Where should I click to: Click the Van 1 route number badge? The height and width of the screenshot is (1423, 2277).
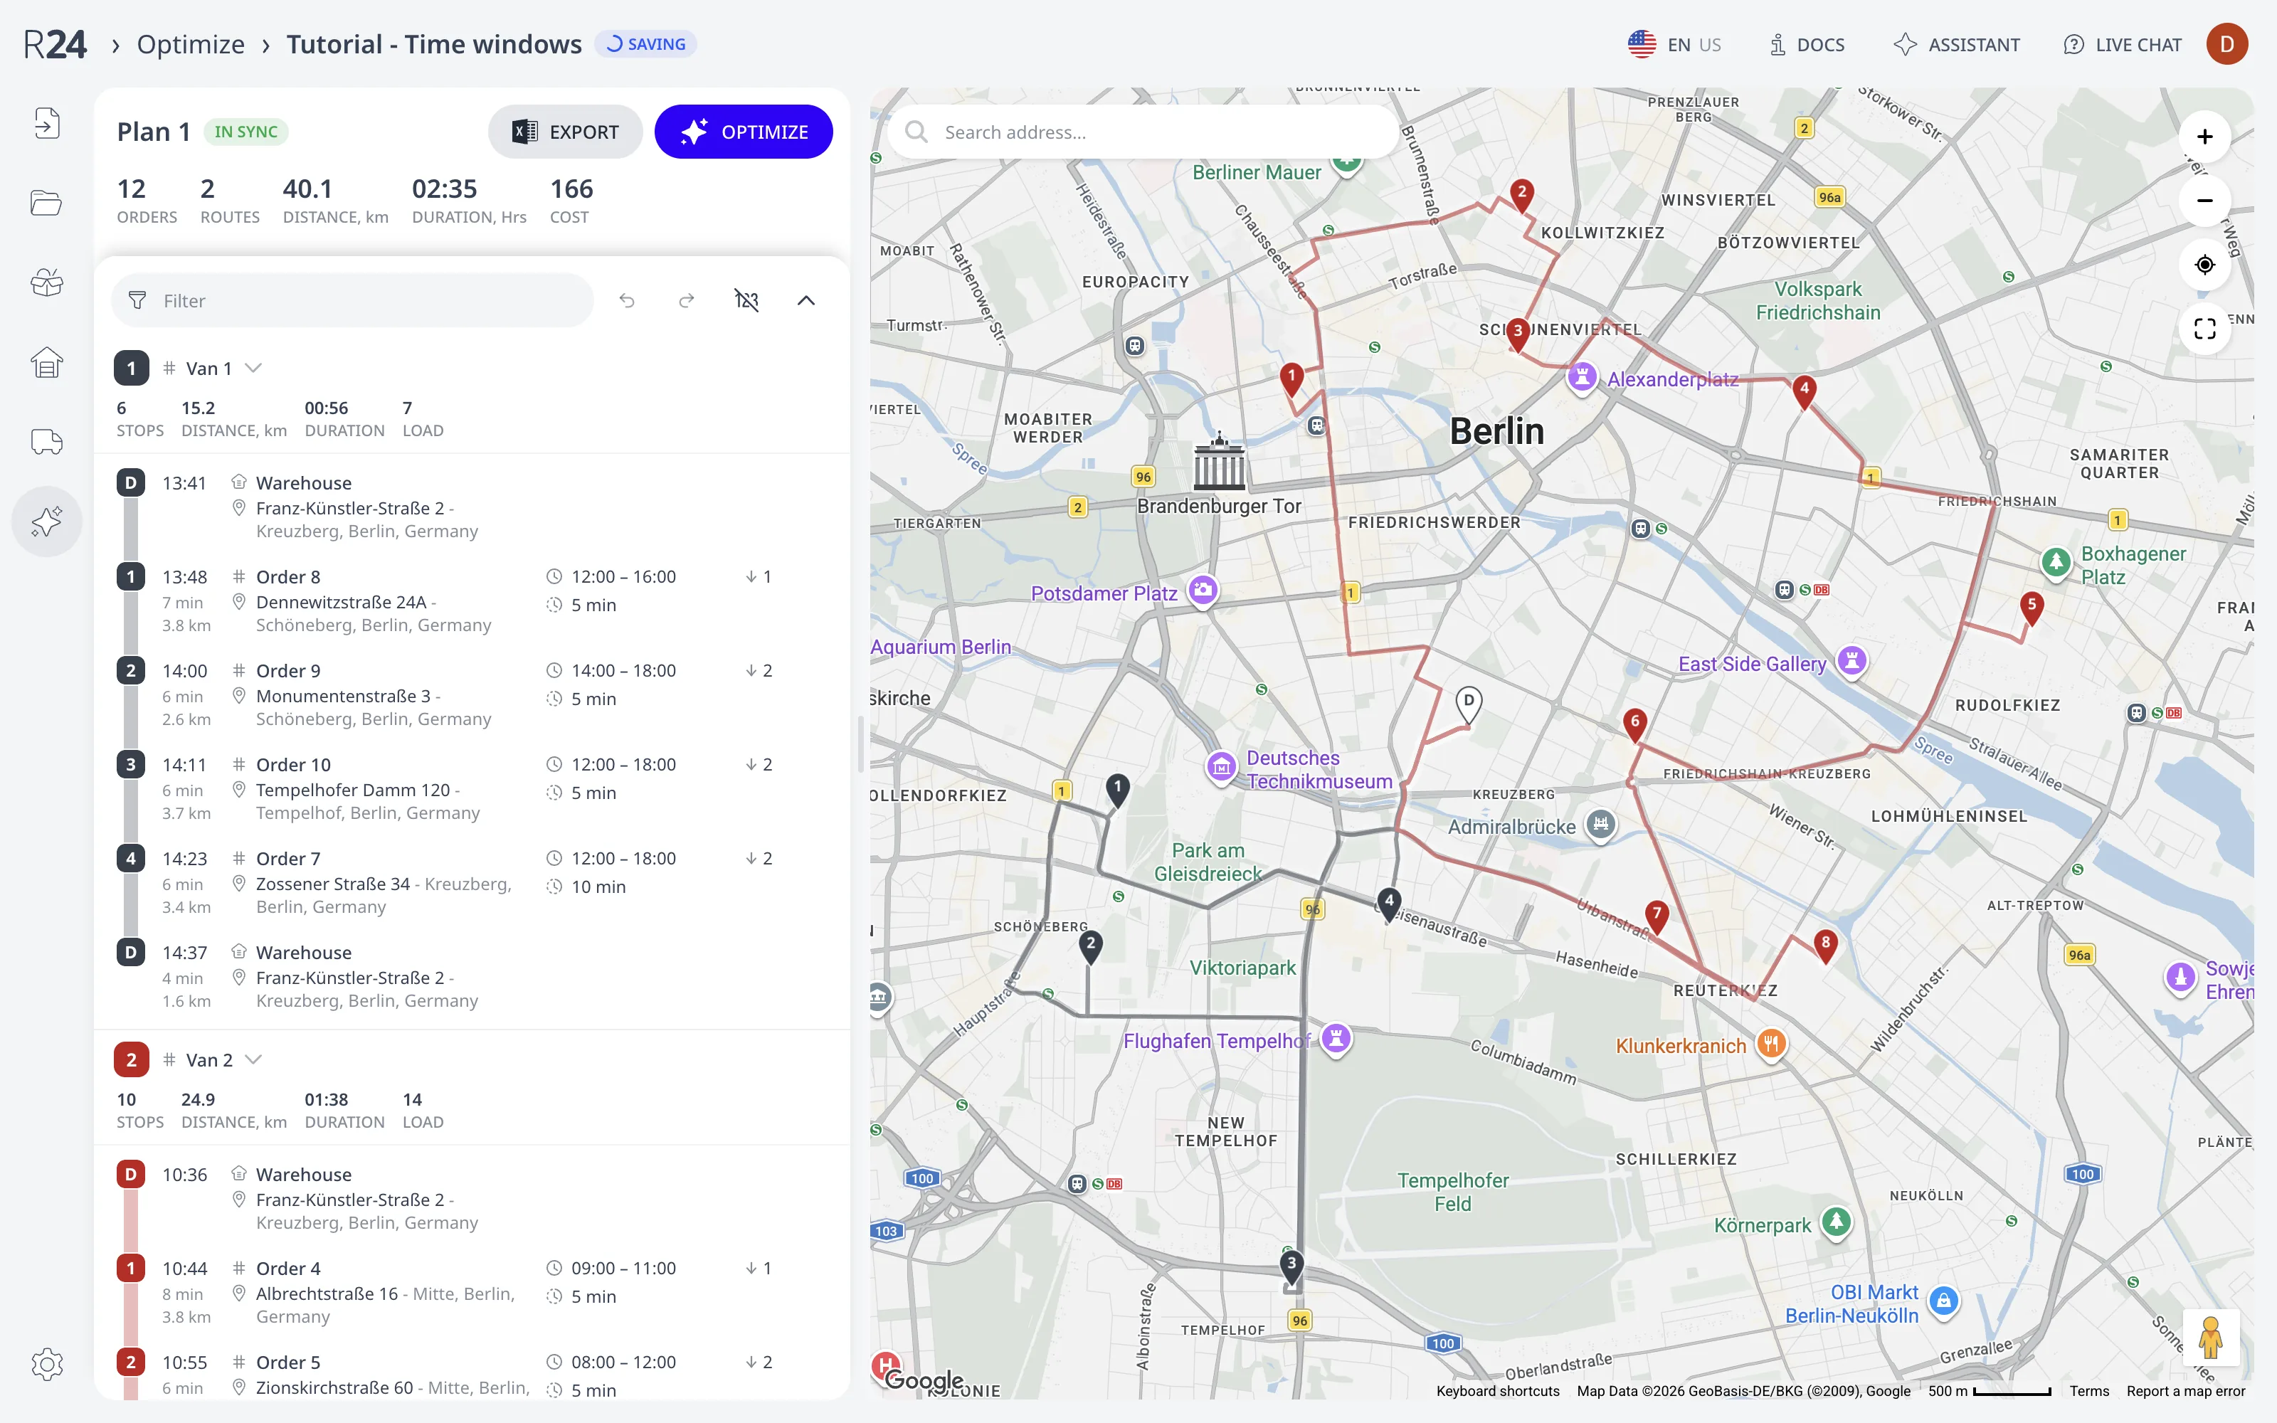(x=132, y=368)
